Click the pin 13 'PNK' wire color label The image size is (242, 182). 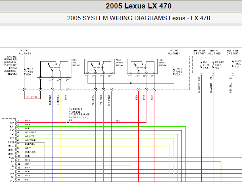point(28,167)
